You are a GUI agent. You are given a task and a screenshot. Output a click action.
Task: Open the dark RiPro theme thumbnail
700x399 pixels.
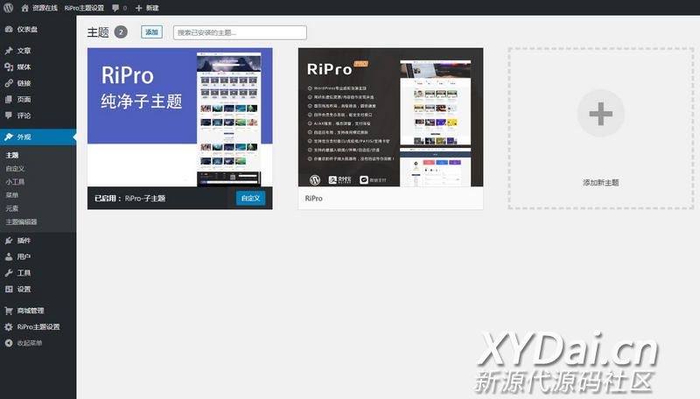[x=390, y=117]
